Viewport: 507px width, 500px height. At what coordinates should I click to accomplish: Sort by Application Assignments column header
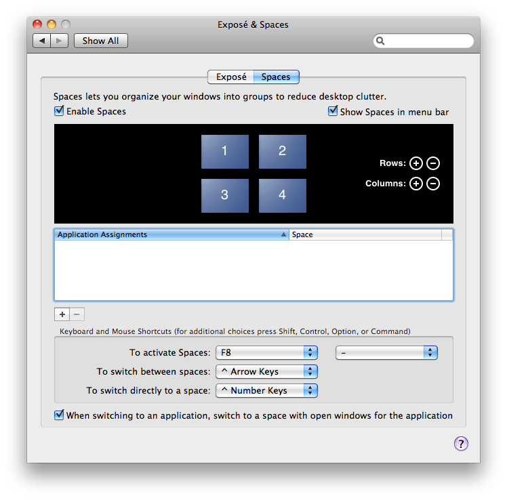(171, 234)
